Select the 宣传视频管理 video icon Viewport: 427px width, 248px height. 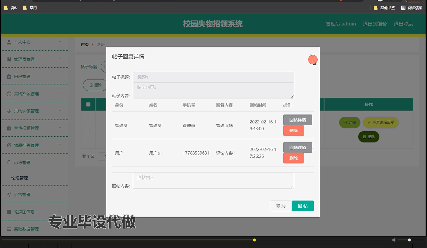[8, 128]
